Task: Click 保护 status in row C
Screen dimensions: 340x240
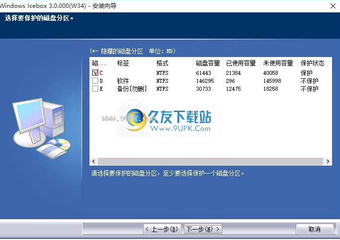Action: [x=306, y=73]
